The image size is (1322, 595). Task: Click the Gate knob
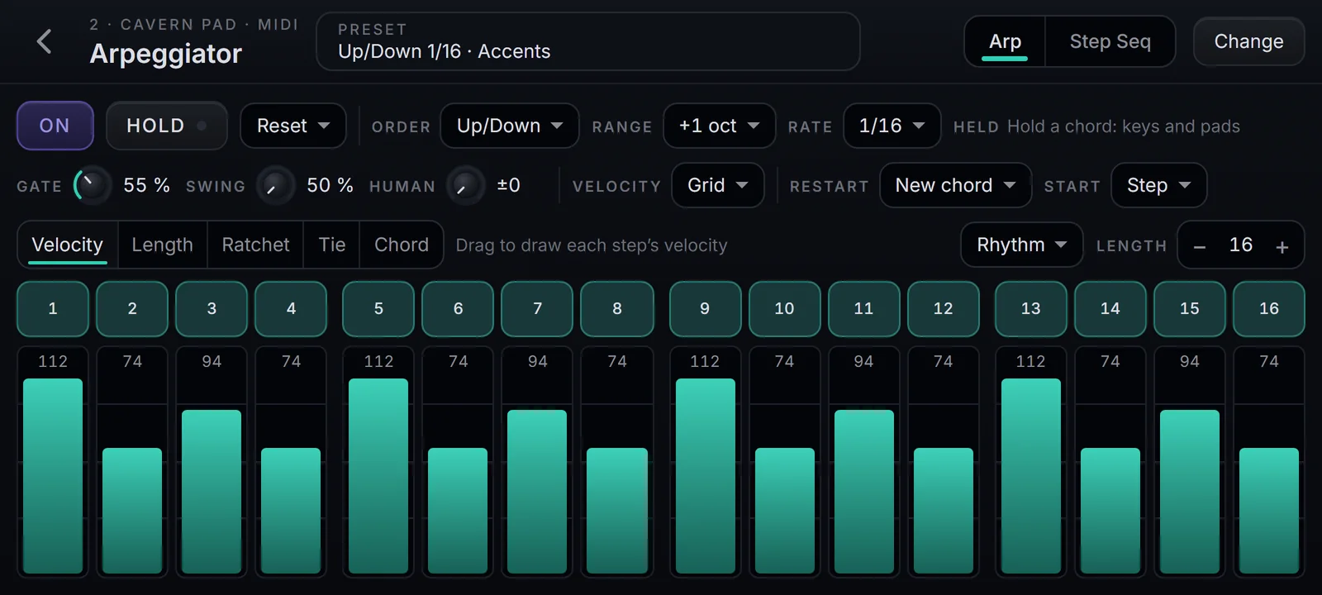tap(92, 185)
